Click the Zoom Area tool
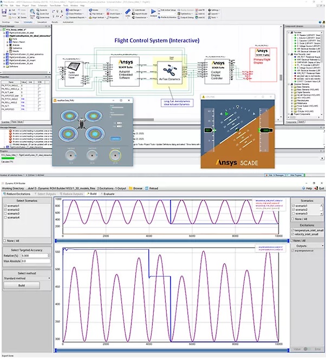 pos(43,17)
